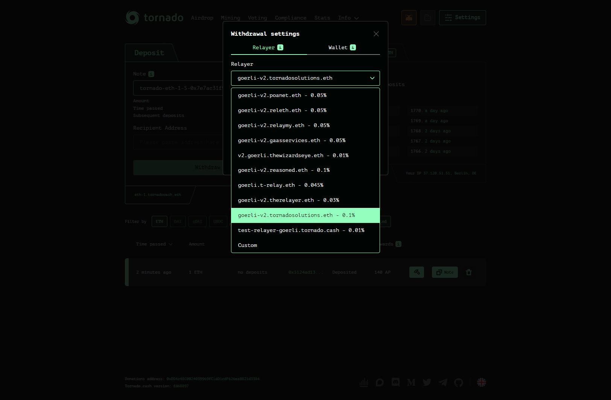Open the Voting menu item
The width and height of the screenshot is (611, 400).
tap(257, 18)
